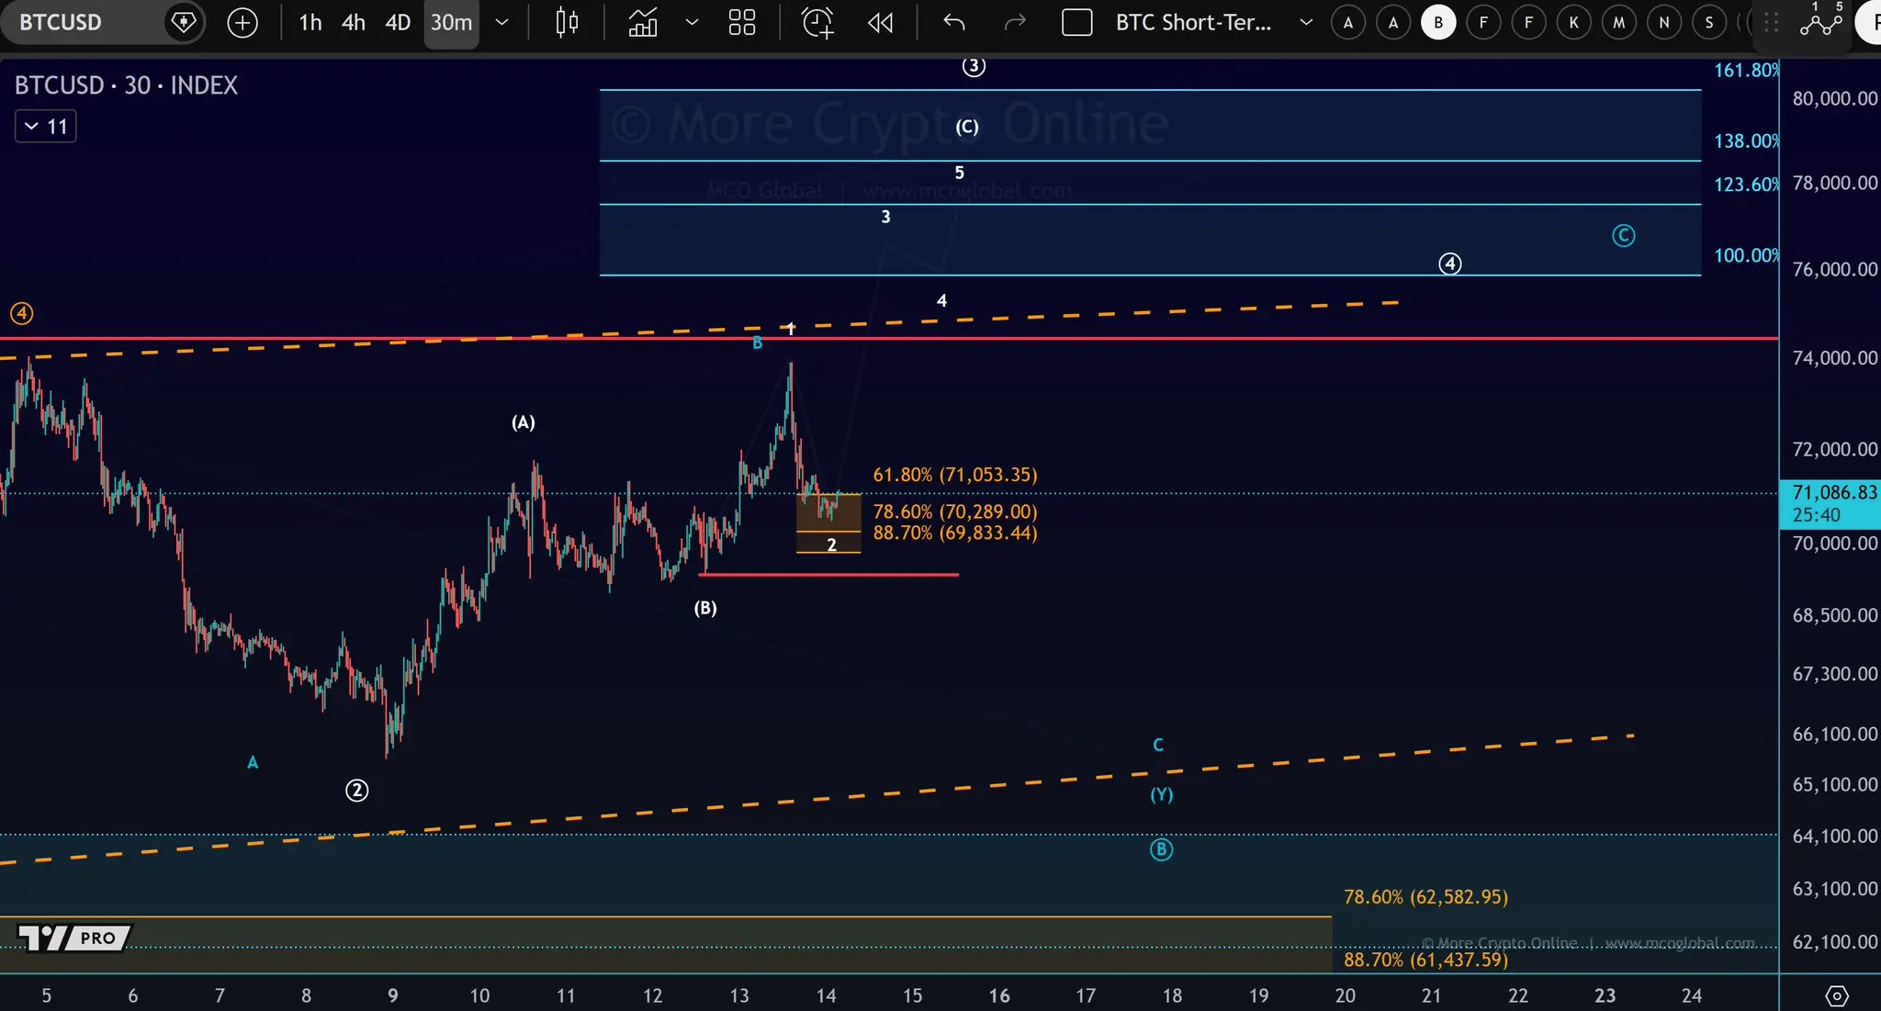This screenshot has height=1011, width=1881.
Task: Create an alert with the alarm clock icon
Action: 817,23
